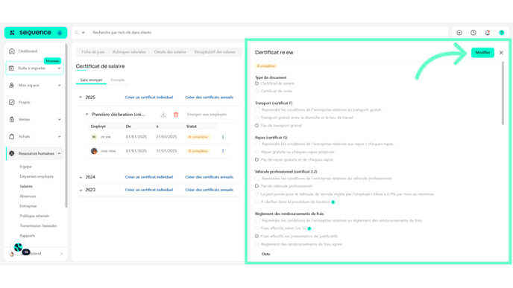Open Politique salariale submenu item

click(x=34, y=216)
